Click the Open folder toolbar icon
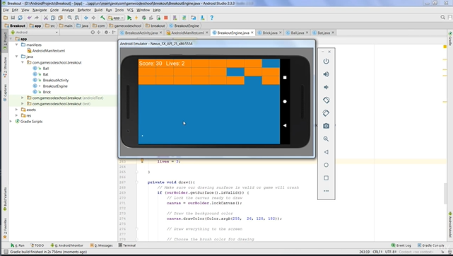The width and height of the screenshot is (453, 256). pyautogui.click(x=6, y=18)
